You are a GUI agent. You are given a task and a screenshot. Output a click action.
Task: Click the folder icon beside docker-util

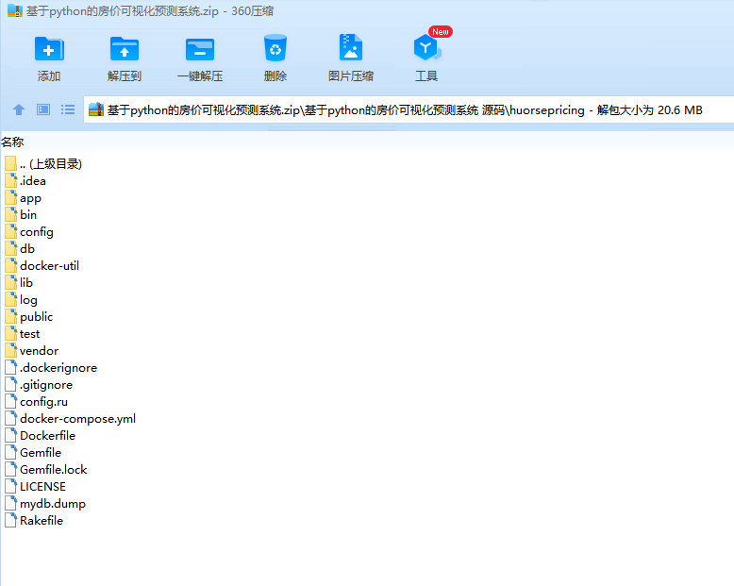click(x=11, y=265)
